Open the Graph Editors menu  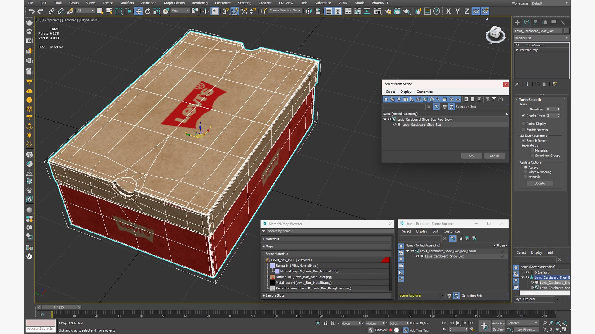(x=174, y=3)
